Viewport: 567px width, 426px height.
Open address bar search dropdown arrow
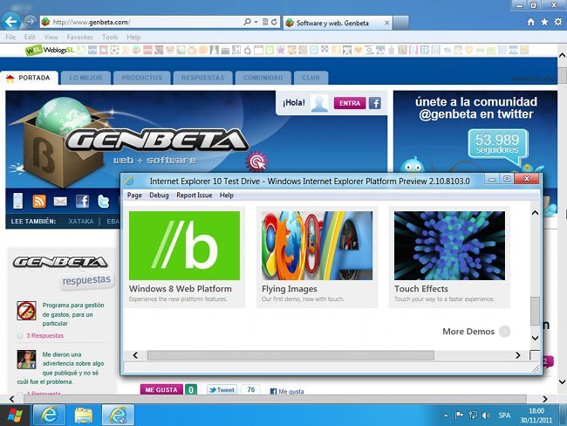[x=256, y=22]
